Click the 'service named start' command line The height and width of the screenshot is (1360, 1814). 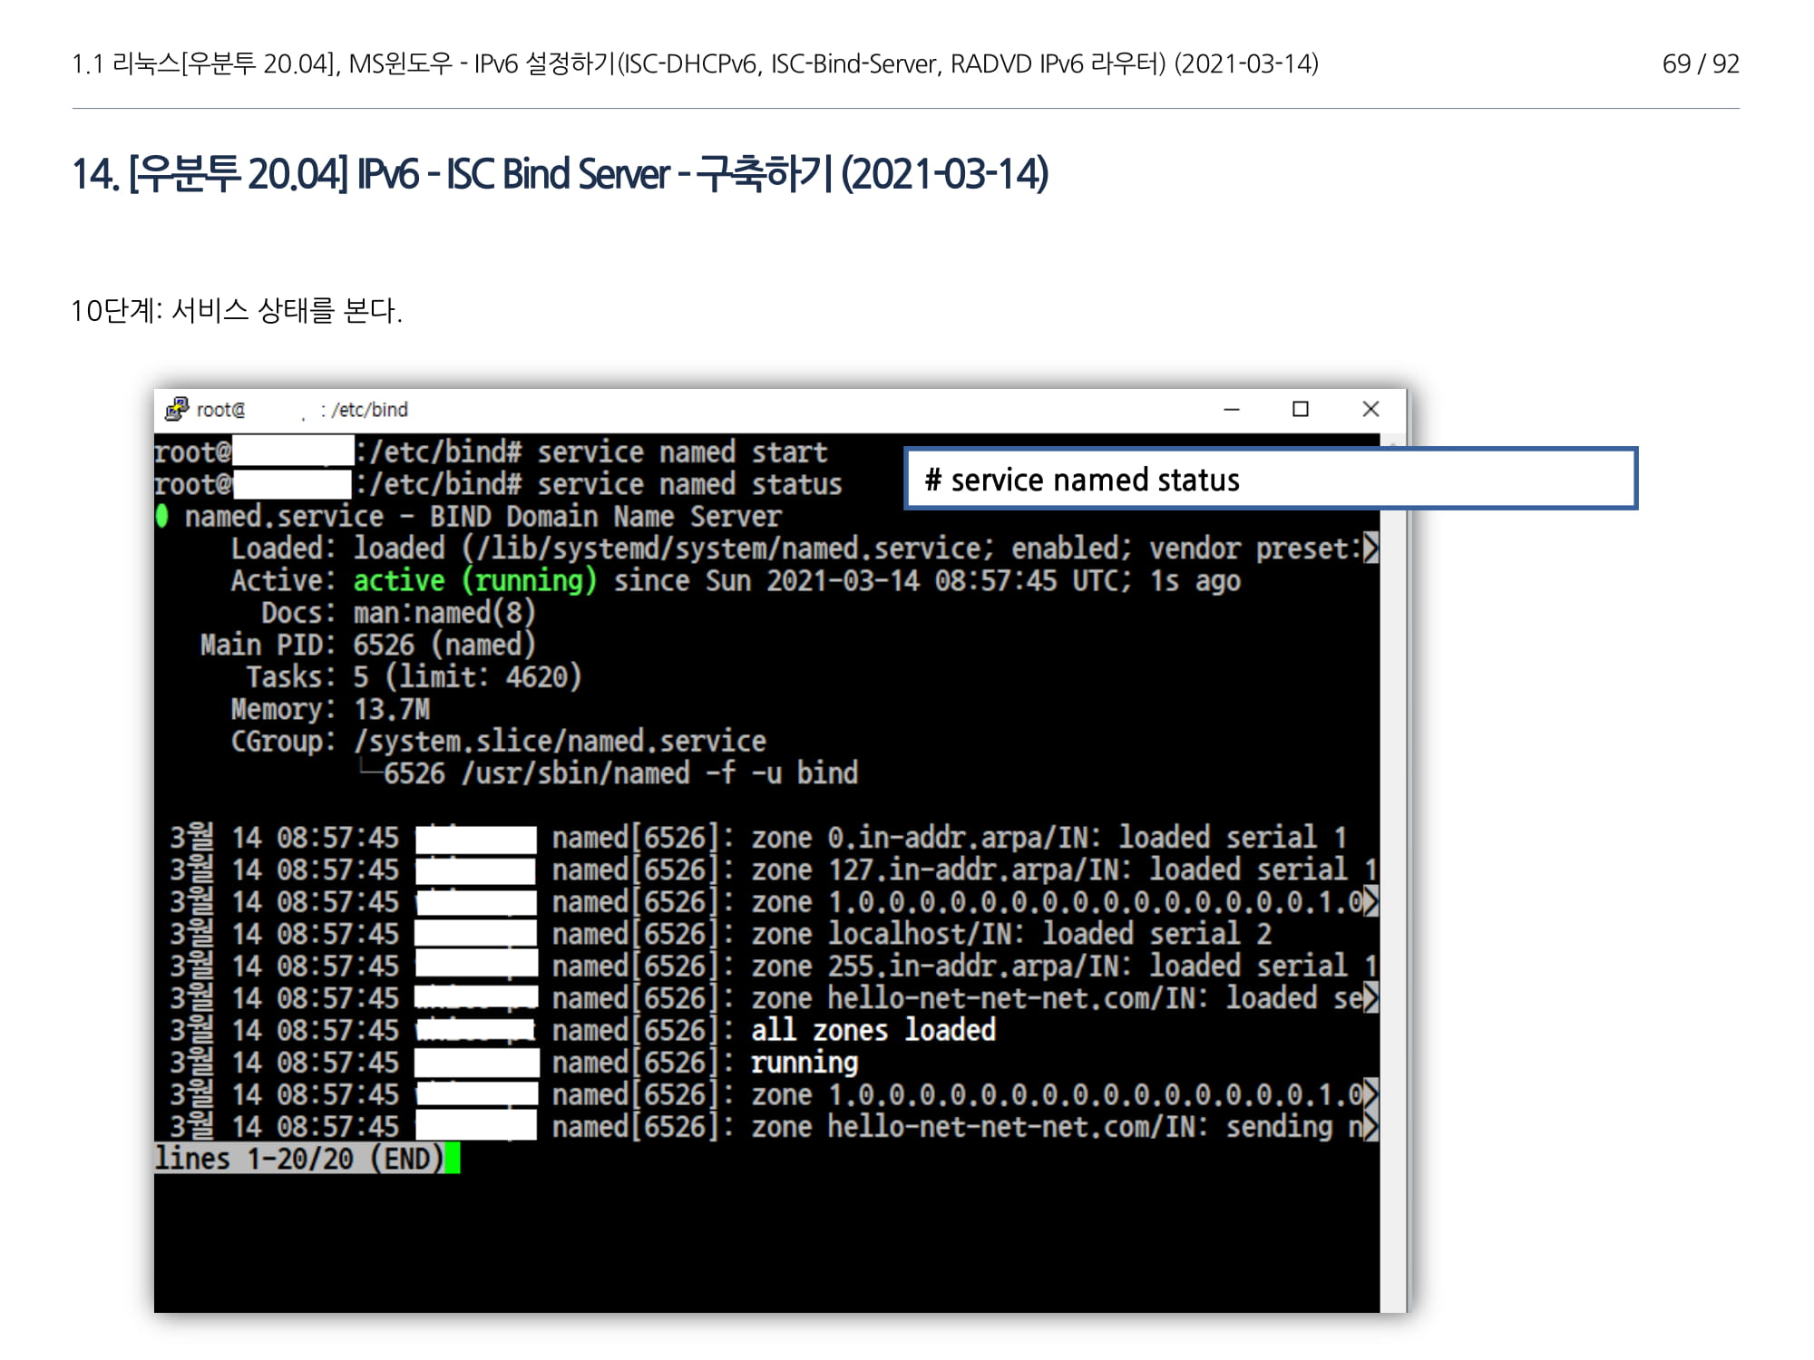(681, 452)
